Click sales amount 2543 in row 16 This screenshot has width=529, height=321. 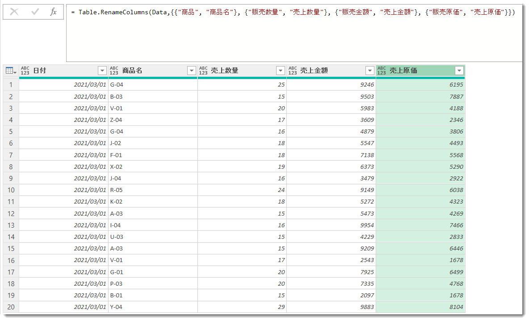coord(331,260)
